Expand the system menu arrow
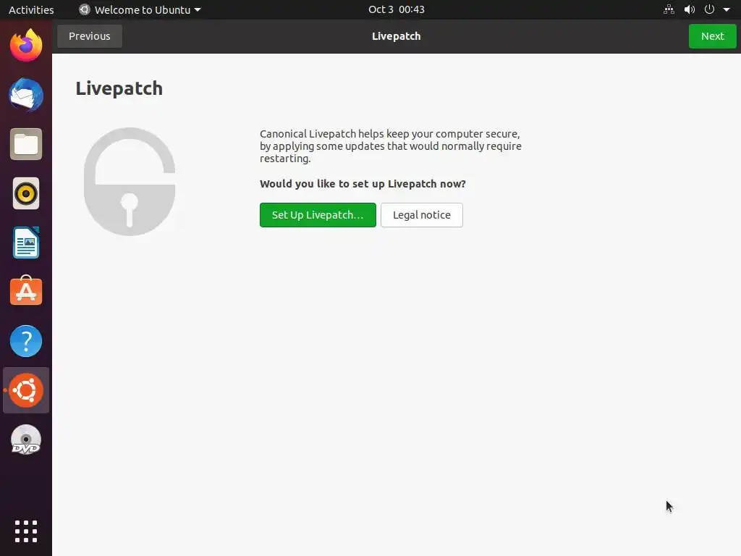The image size is (741, 556). (x=727, y=9)
